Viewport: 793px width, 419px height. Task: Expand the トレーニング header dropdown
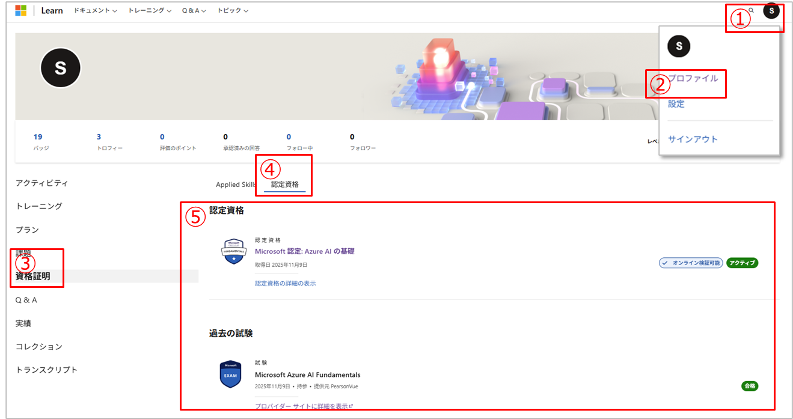pyautogui.click(x=150, y=10)
